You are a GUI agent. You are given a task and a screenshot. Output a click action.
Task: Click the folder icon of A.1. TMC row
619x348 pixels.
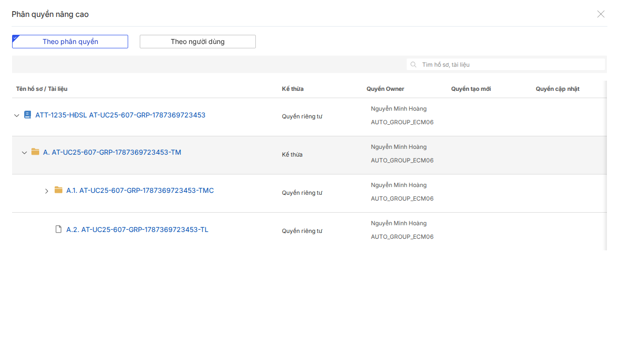click(59, 190)
